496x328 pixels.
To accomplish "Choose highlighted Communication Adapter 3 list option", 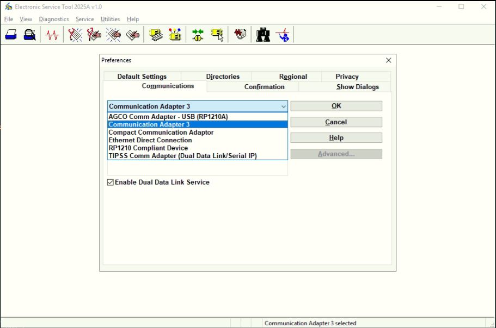I will pos(198,124).
